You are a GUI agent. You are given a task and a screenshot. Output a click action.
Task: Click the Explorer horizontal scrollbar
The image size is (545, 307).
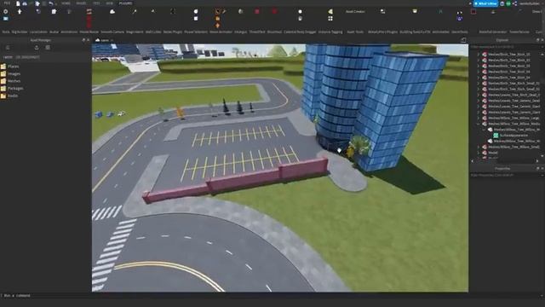coord(505,161)
